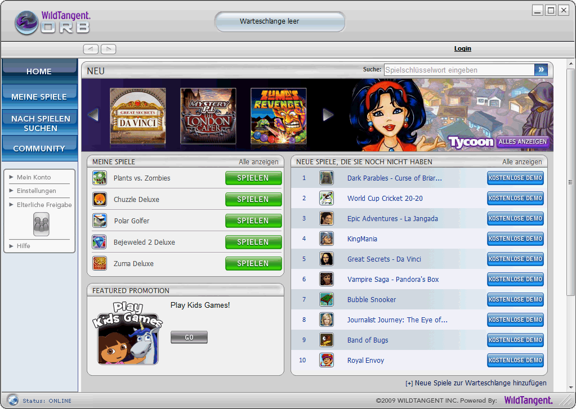
Task: Play Zuma Deluxe with SPIELEN button
Action: pyautogui.click(x=253, y=263)
